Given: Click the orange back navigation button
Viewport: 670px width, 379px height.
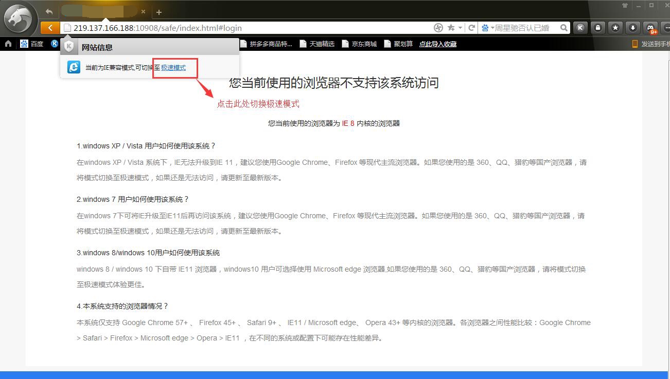Looking at the screenshot, I should pyautogui.click(x=49, y=28).
